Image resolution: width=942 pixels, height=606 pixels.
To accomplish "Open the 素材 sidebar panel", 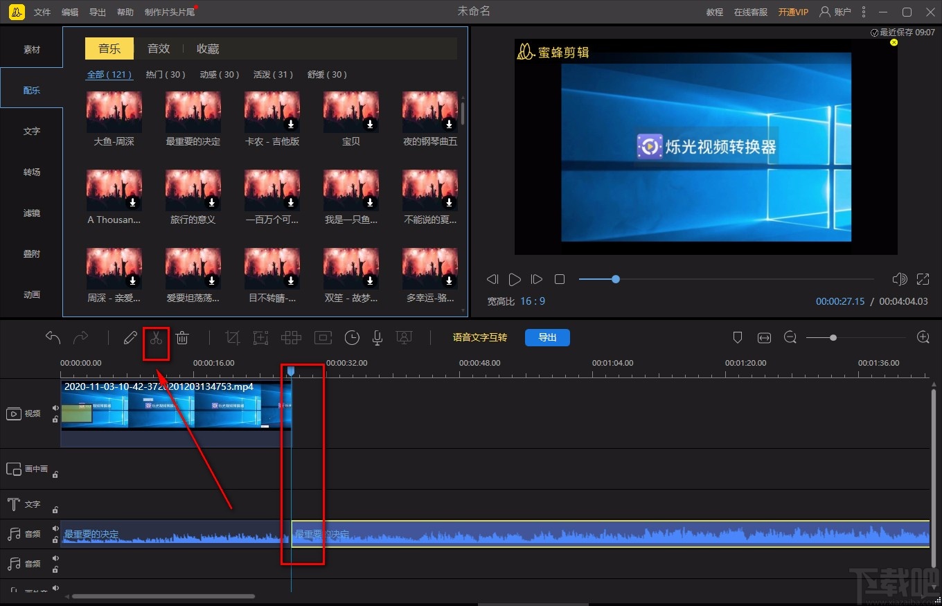I will (x=32, y=50).
